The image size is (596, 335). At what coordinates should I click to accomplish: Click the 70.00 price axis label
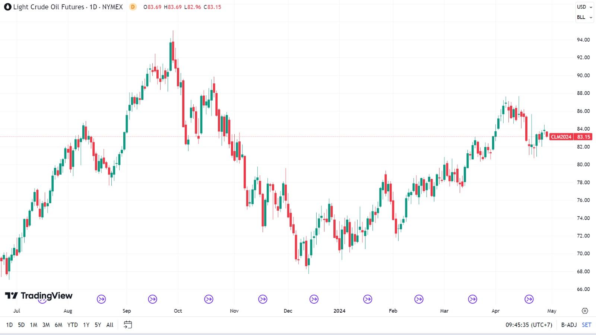click(x=583, y=253)
